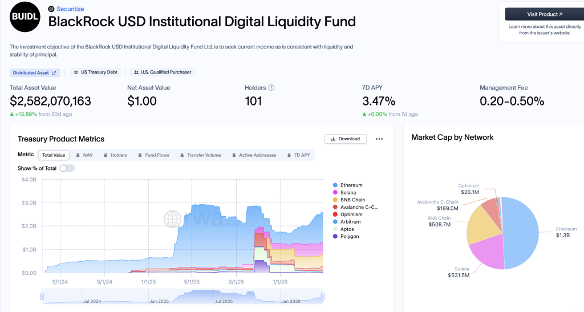Viewport: 584px width, 312px height.
Task: Click the Avalanche C-Chain pie slice
Action: 491,209
